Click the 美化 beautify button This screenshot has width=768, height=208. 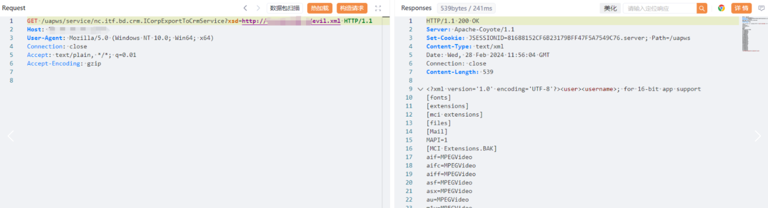pyautogui.click(x=610, y=8)
